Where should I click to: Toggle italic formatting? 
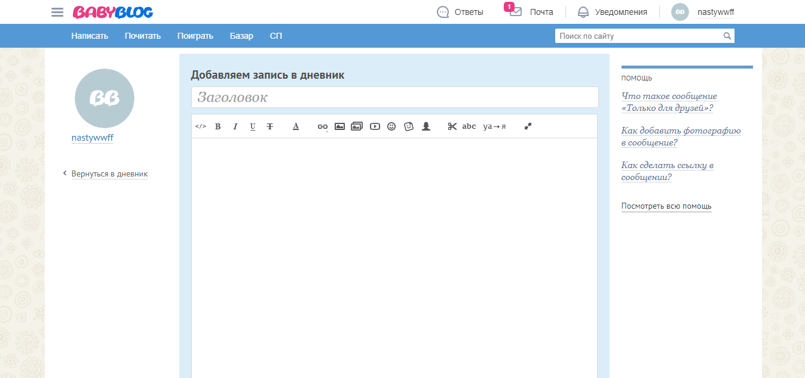pyautogui.click(x=235, y=126)
